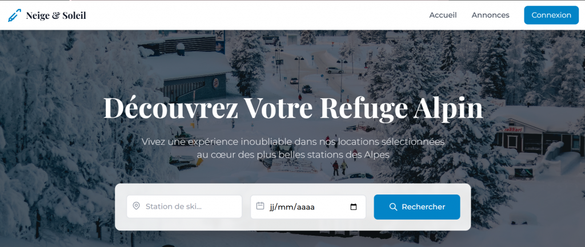Screen dimensions: 585x247
Task: Click the blue ski logo icon
Action: coord(14,15)
